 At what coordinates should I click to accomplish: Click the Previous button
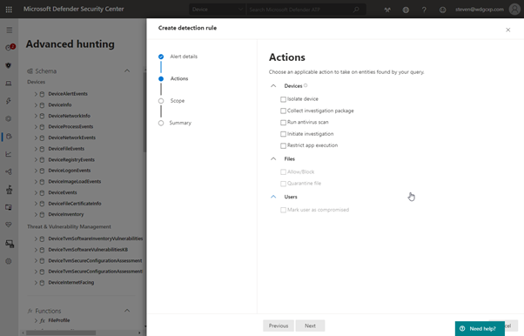point(279,326)
